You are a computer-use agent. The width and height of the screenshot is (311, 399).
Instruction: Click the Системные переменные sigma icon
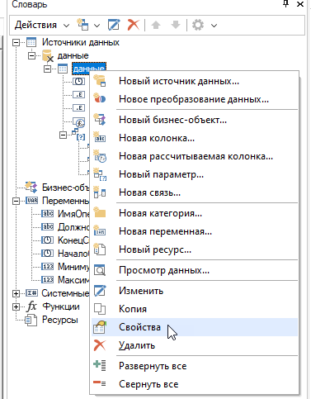point(32,293)
